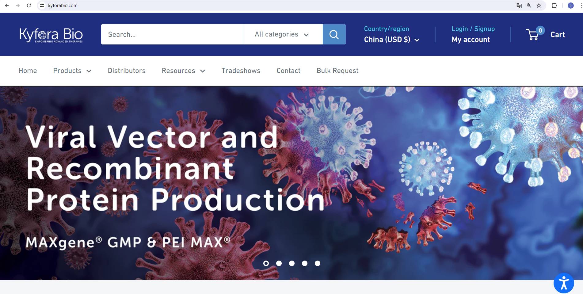Open the browser extensions puzzle icon

(554, 6)
